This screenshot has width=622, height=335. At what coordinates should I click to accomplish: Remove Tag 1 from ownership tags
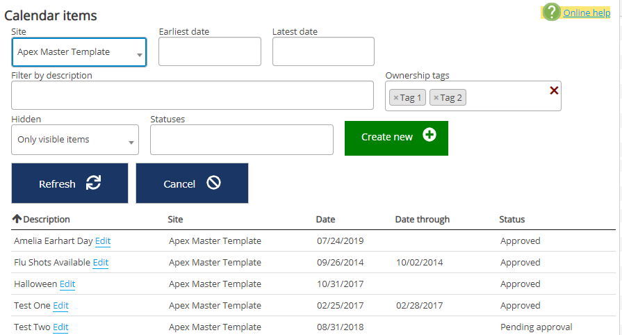coord(396,98)
